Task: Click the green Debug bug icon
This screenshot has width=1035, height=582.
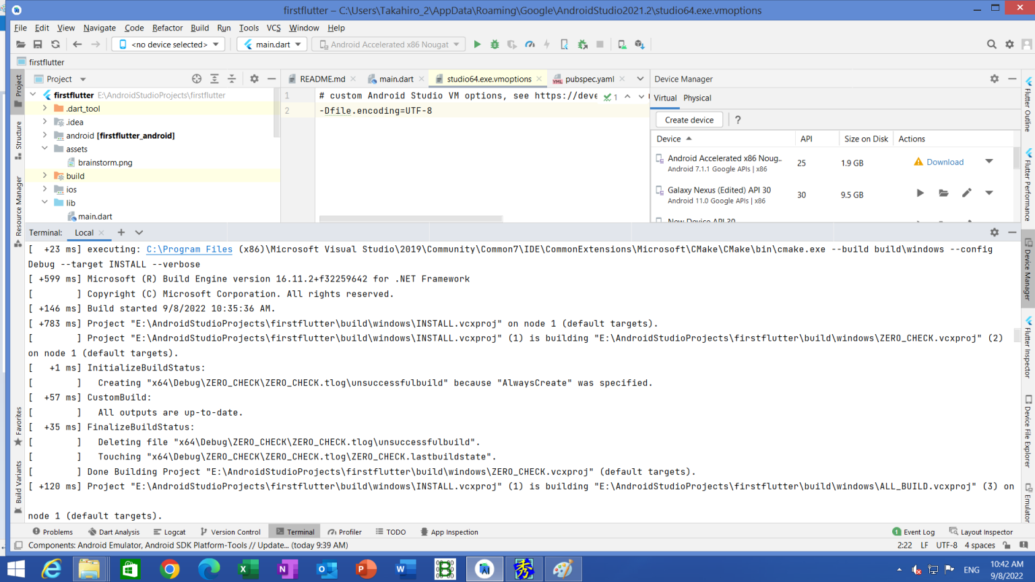Action: point(495,44)
